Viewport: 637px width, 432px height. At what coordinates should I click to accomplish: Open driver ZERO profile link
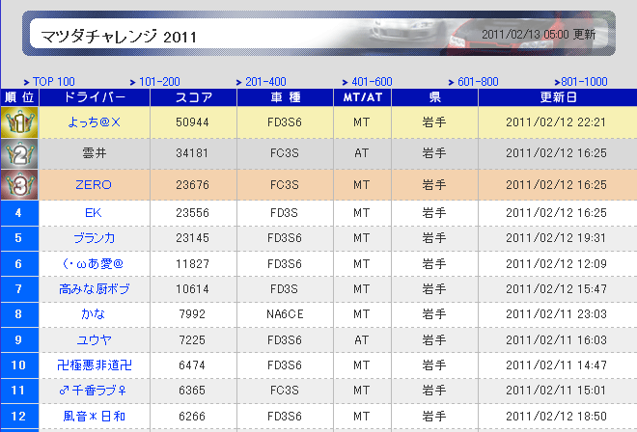94,185
